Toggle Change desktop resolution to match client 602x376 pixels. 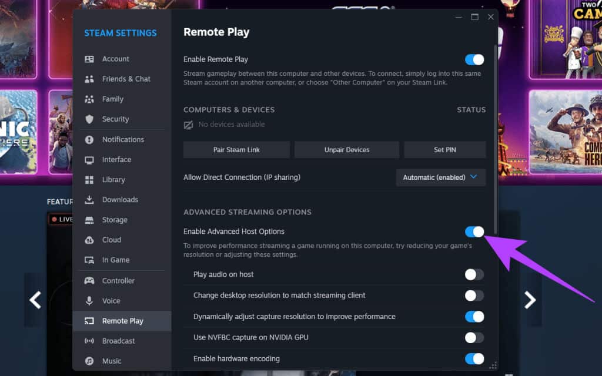click(x=474, y=296)
